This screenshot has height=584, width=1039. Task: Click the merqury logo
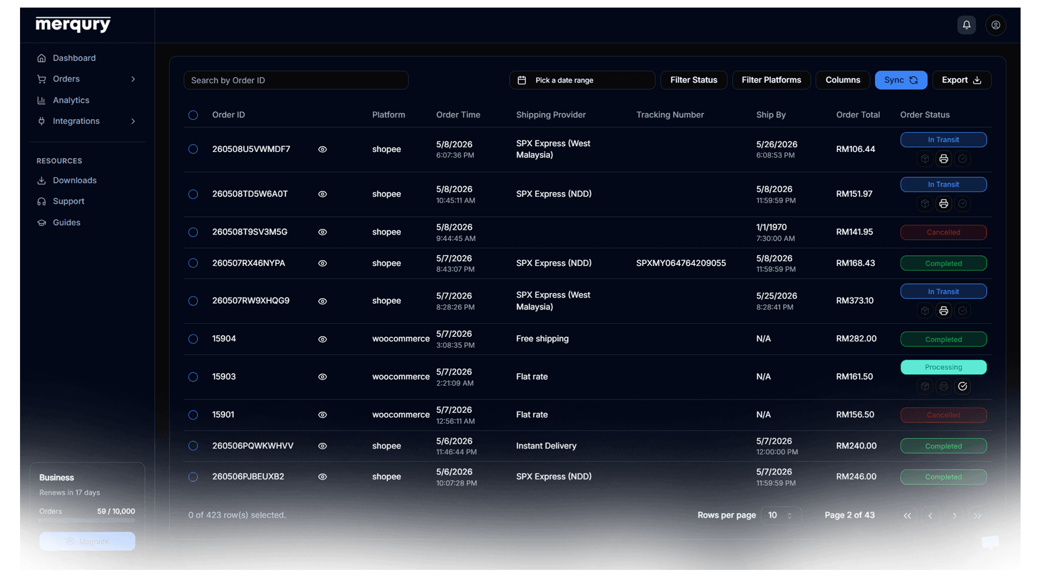pos(73,24)
